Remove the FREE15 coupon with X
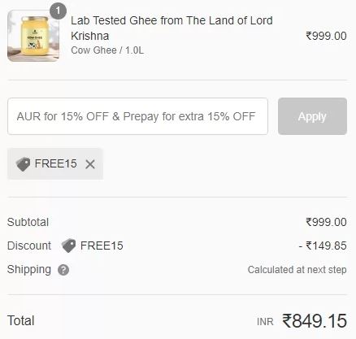Viewport: 356px width, 339px height. (x=90, y=164)
